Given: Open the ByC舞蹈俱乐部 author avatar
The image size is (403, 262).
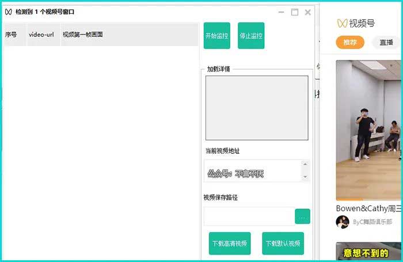Looking at the screenshot, I should click(343, 222).
